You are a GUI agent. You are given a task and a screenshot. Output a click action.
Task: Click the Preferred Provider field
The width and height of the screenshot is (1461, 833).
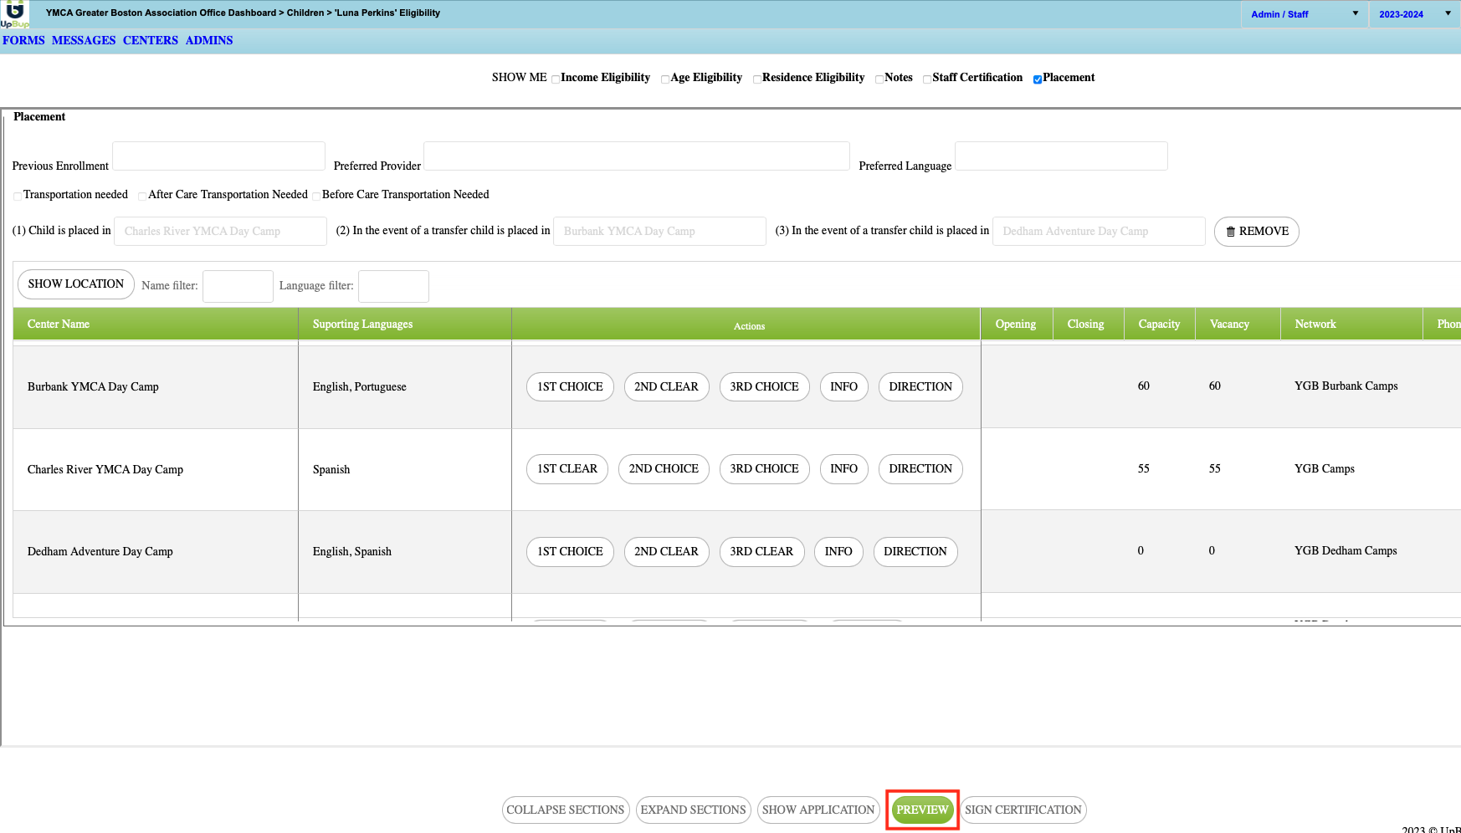(637, 156)
